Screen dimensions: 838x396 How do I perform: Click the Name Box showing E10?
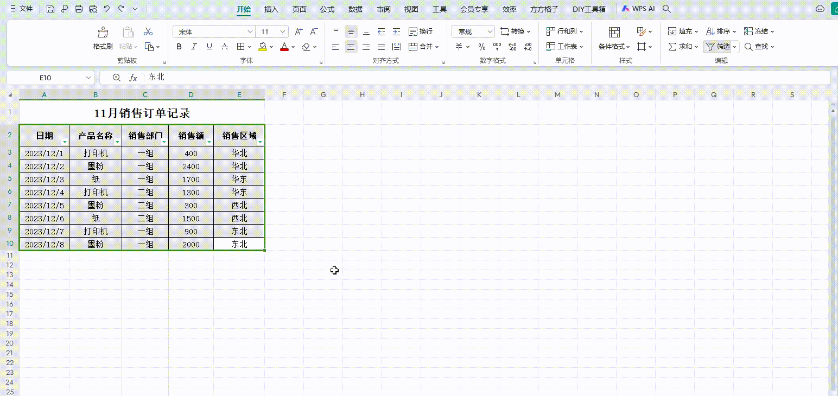(46, 78)
